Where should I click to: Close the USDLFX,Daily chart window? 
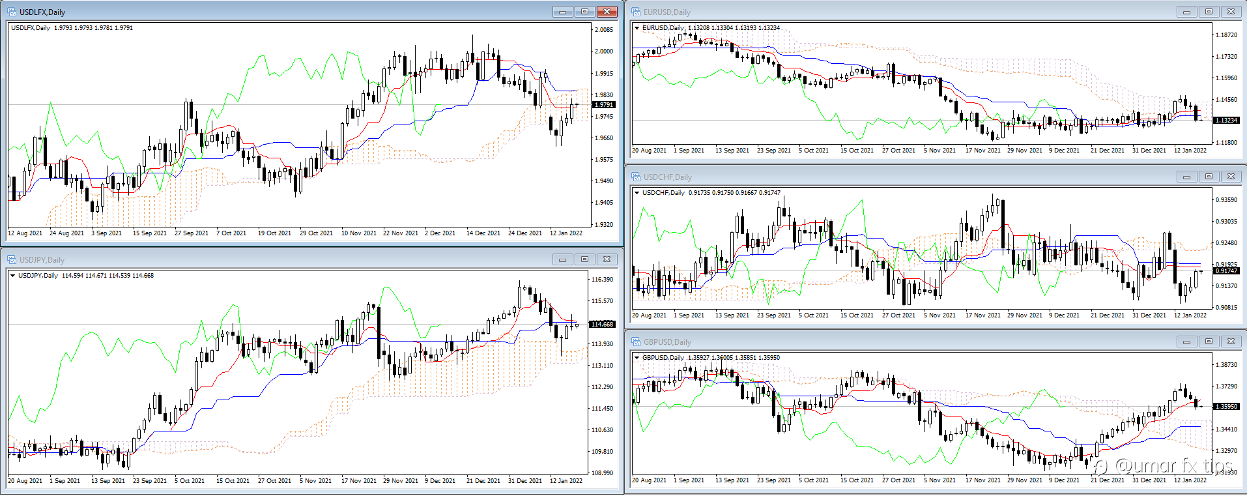(607, 12)
